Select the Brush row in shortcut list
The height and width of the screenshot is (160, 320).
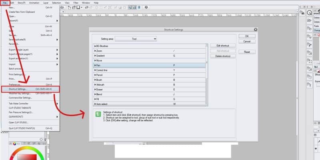(x=149, y=80)
